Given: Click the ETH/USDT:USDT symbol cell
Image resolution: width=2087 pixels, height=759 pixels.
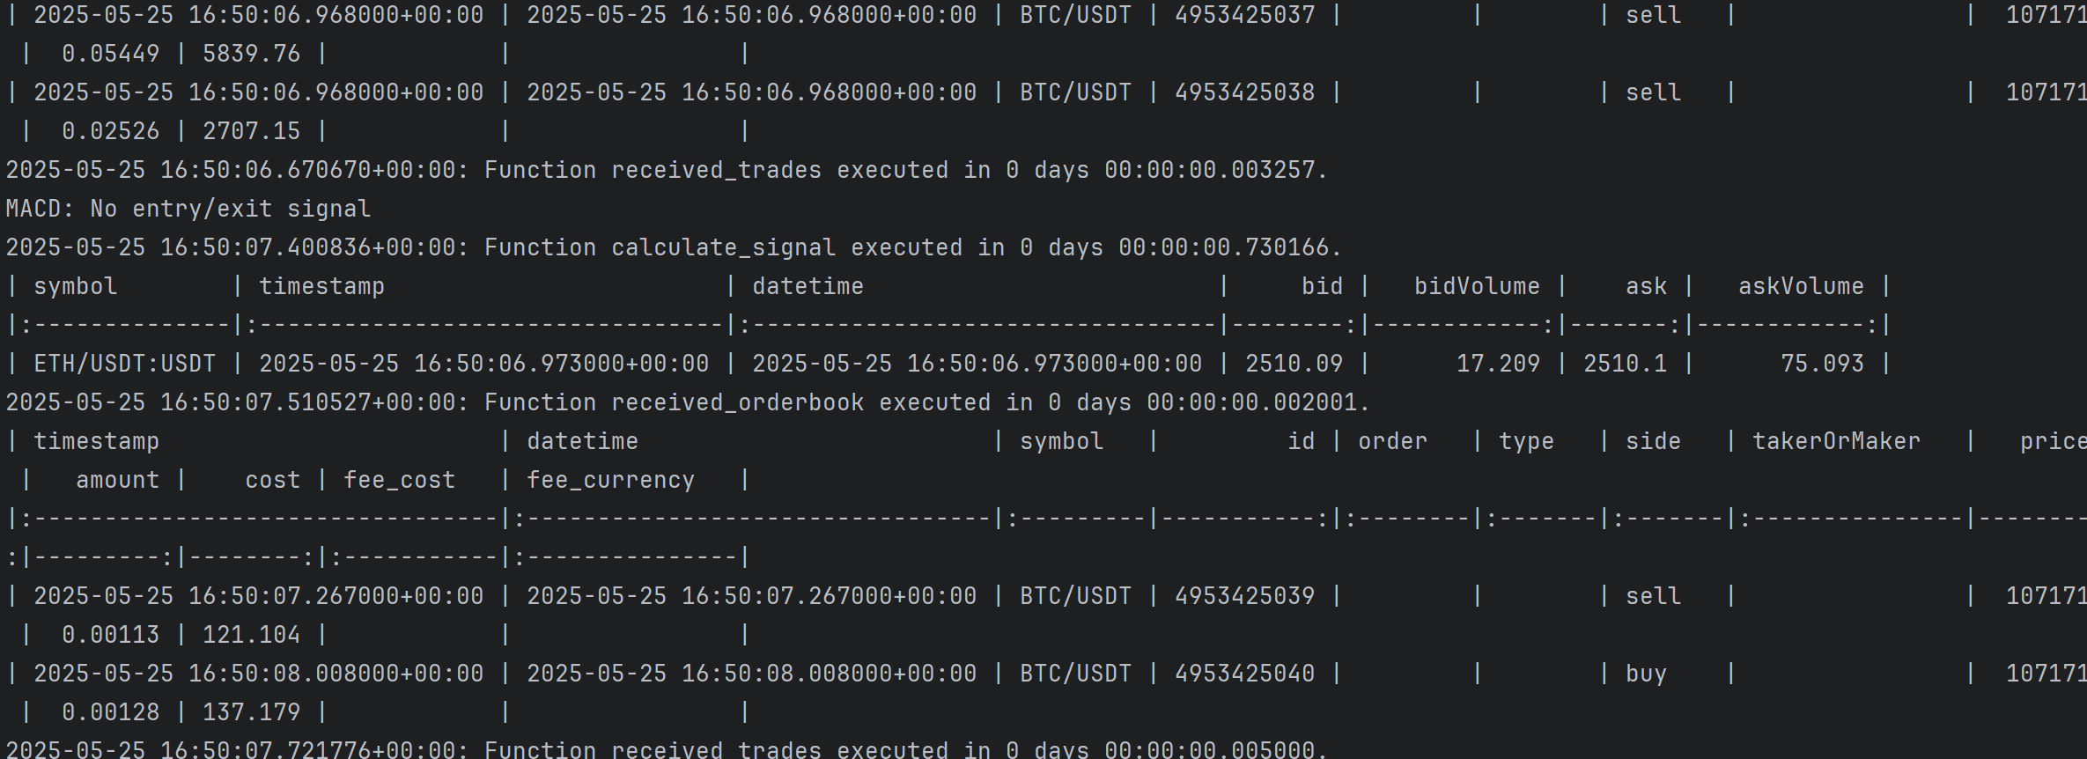Looking at the screenshot, I should point(124,364).
